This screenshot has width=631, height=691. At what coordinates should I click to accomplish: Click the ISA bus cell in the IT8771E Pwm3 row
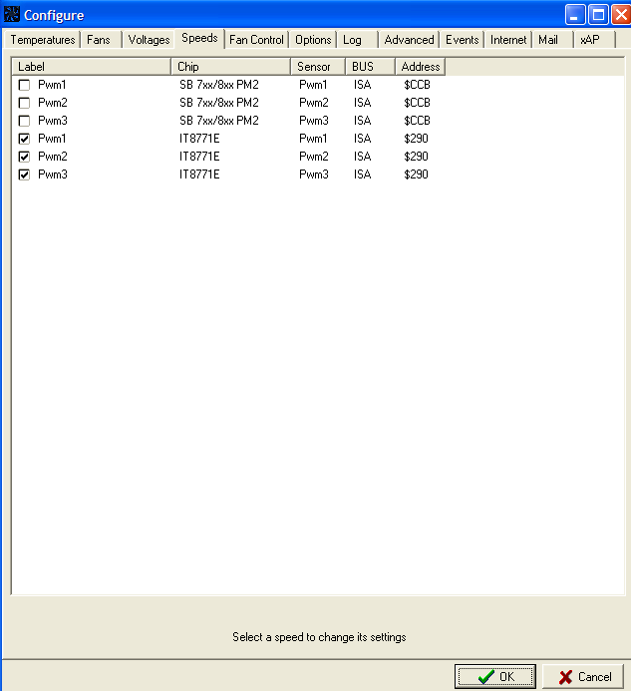point(362,174)
